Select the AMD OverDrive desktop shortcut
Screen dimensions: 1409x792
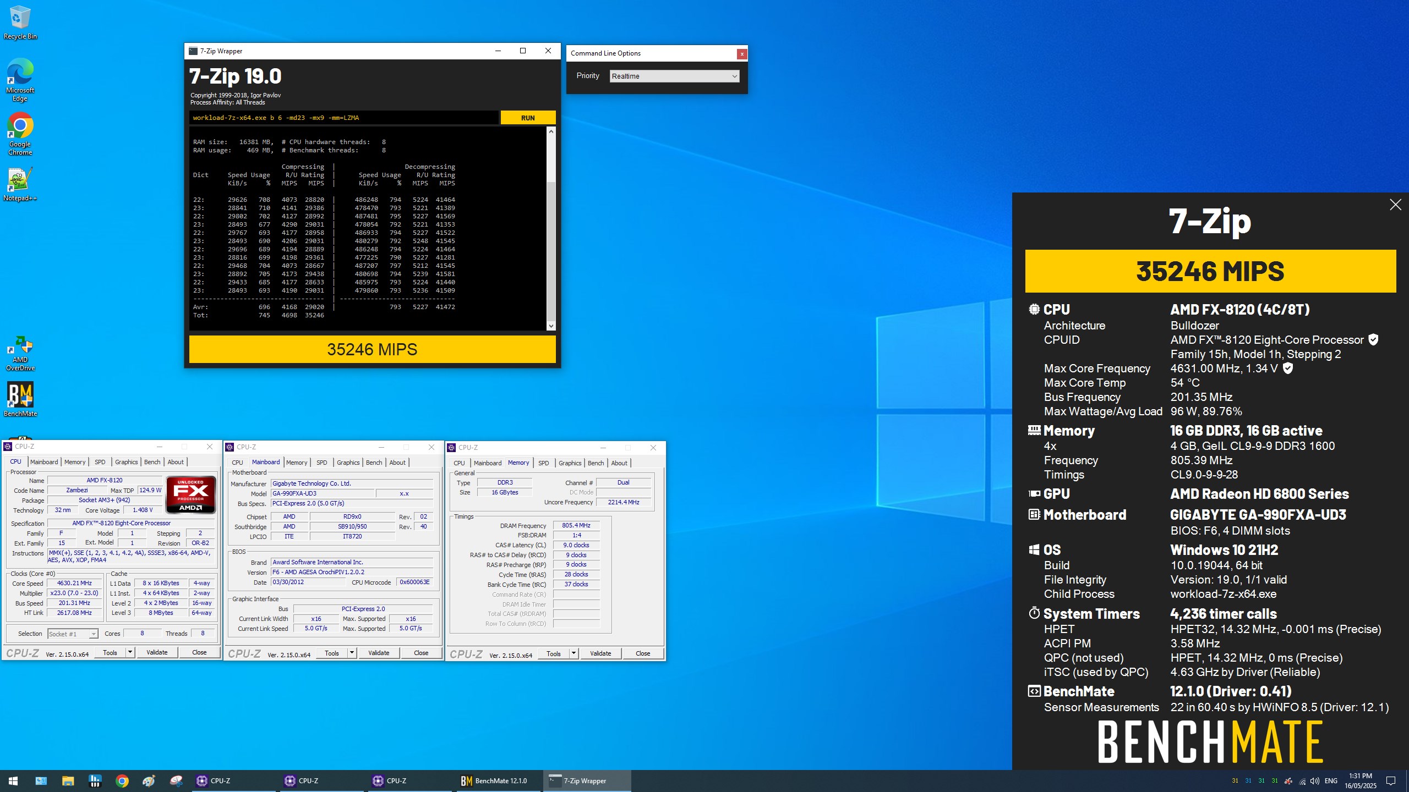(20, 354)
